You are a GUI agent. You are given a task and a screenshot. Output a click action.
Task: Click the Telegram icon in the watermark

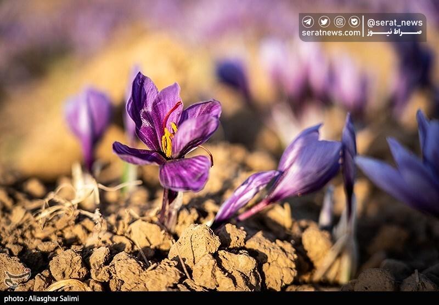(x=308, y=22)
